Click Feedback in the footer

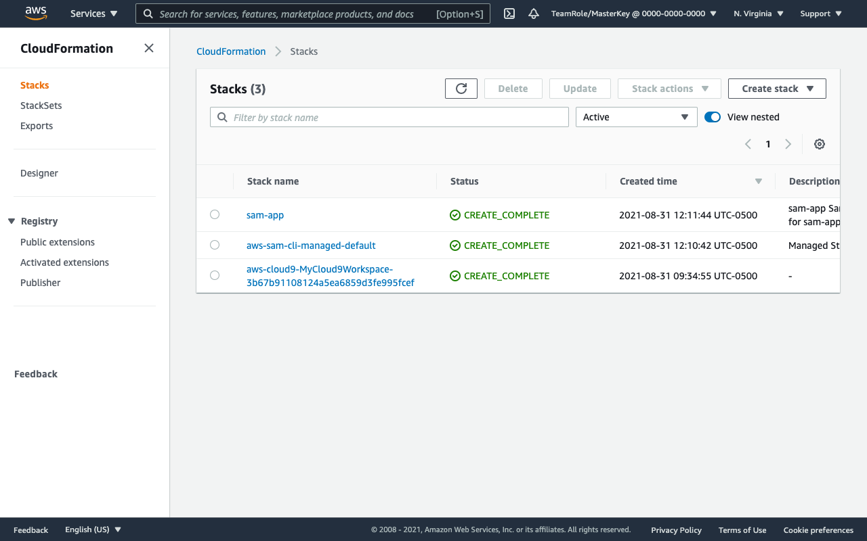pos(30,530)
